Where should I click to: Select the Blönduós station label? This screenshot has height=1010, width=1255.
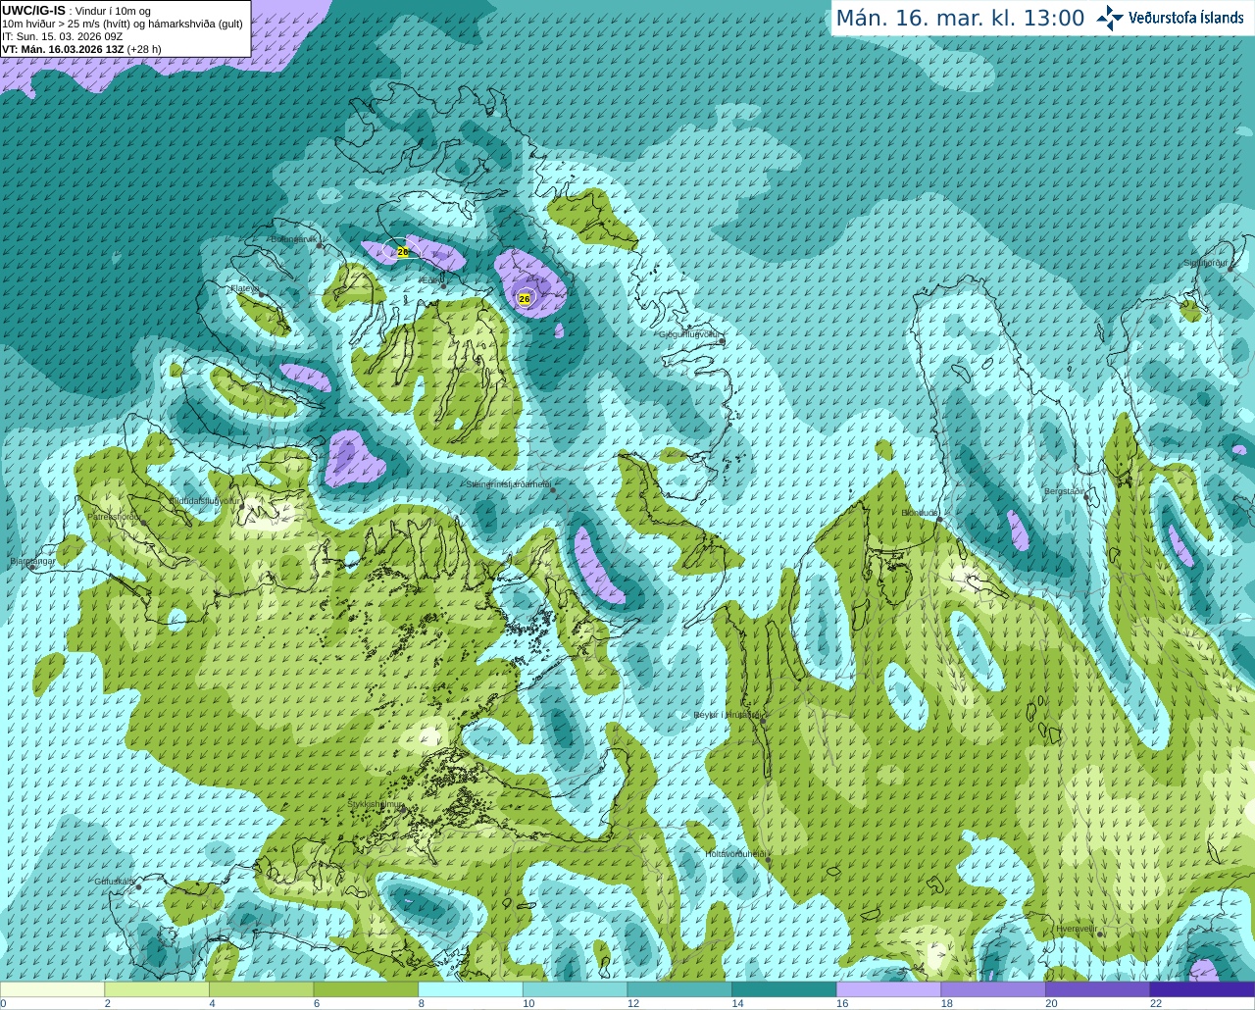pyautogui.click(x=920, y=513)
